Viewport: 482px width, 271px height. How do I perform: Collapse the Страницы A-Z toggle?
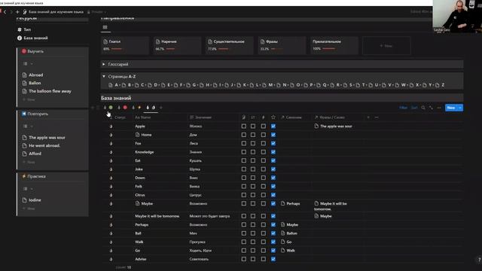click(104, 77)
